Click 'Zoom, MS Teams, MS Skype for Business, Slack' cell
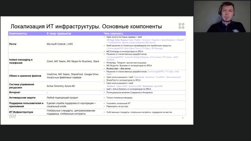The width and height of the screenshot is (251, 141). (73, 61)
